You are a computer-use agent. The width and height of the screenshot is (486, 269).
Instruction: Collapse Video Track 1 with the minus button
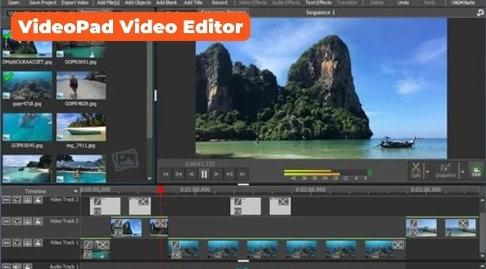pos(7,243)
